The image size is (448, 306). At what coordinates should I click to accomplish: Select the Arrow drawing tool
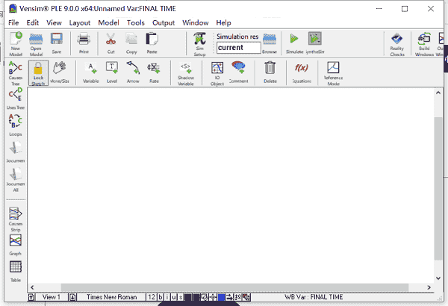coord(133,72)
